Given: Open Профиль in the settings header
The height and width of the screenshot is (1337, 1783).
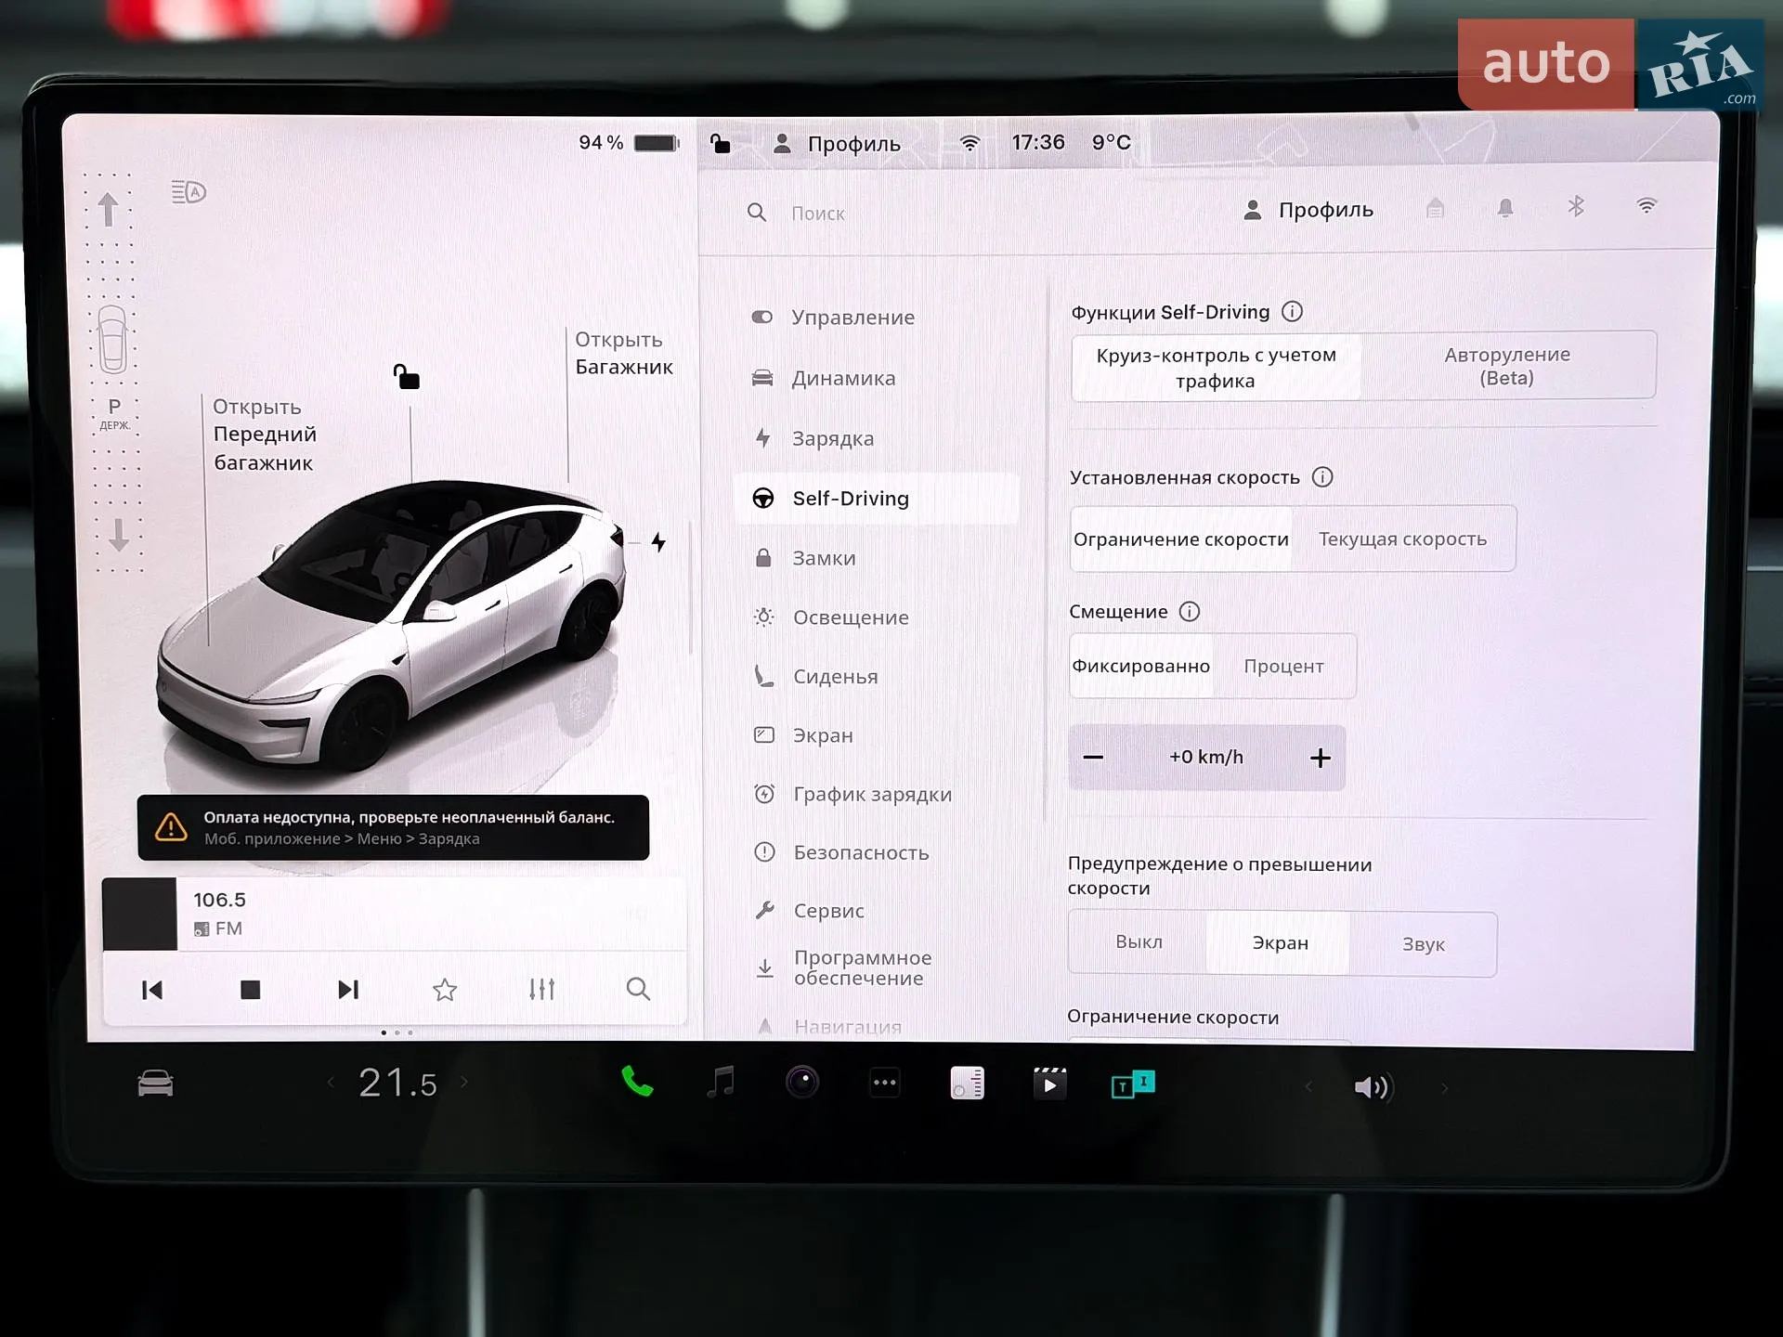Looking at the screenshot, I should point(1308,210).
